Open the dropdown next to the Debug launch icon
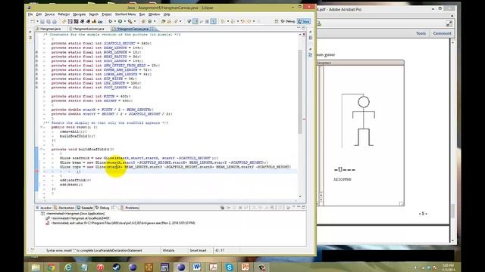485x272 pixels. click(115, 22)
